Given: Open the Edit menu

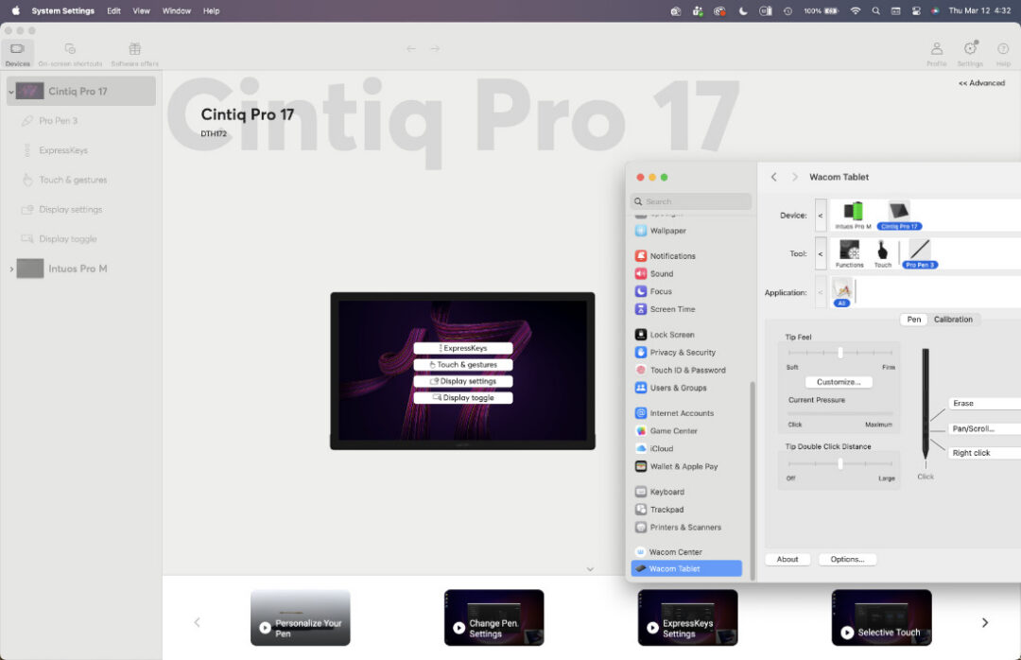Looking at the screenshot, I should [114, 10].
